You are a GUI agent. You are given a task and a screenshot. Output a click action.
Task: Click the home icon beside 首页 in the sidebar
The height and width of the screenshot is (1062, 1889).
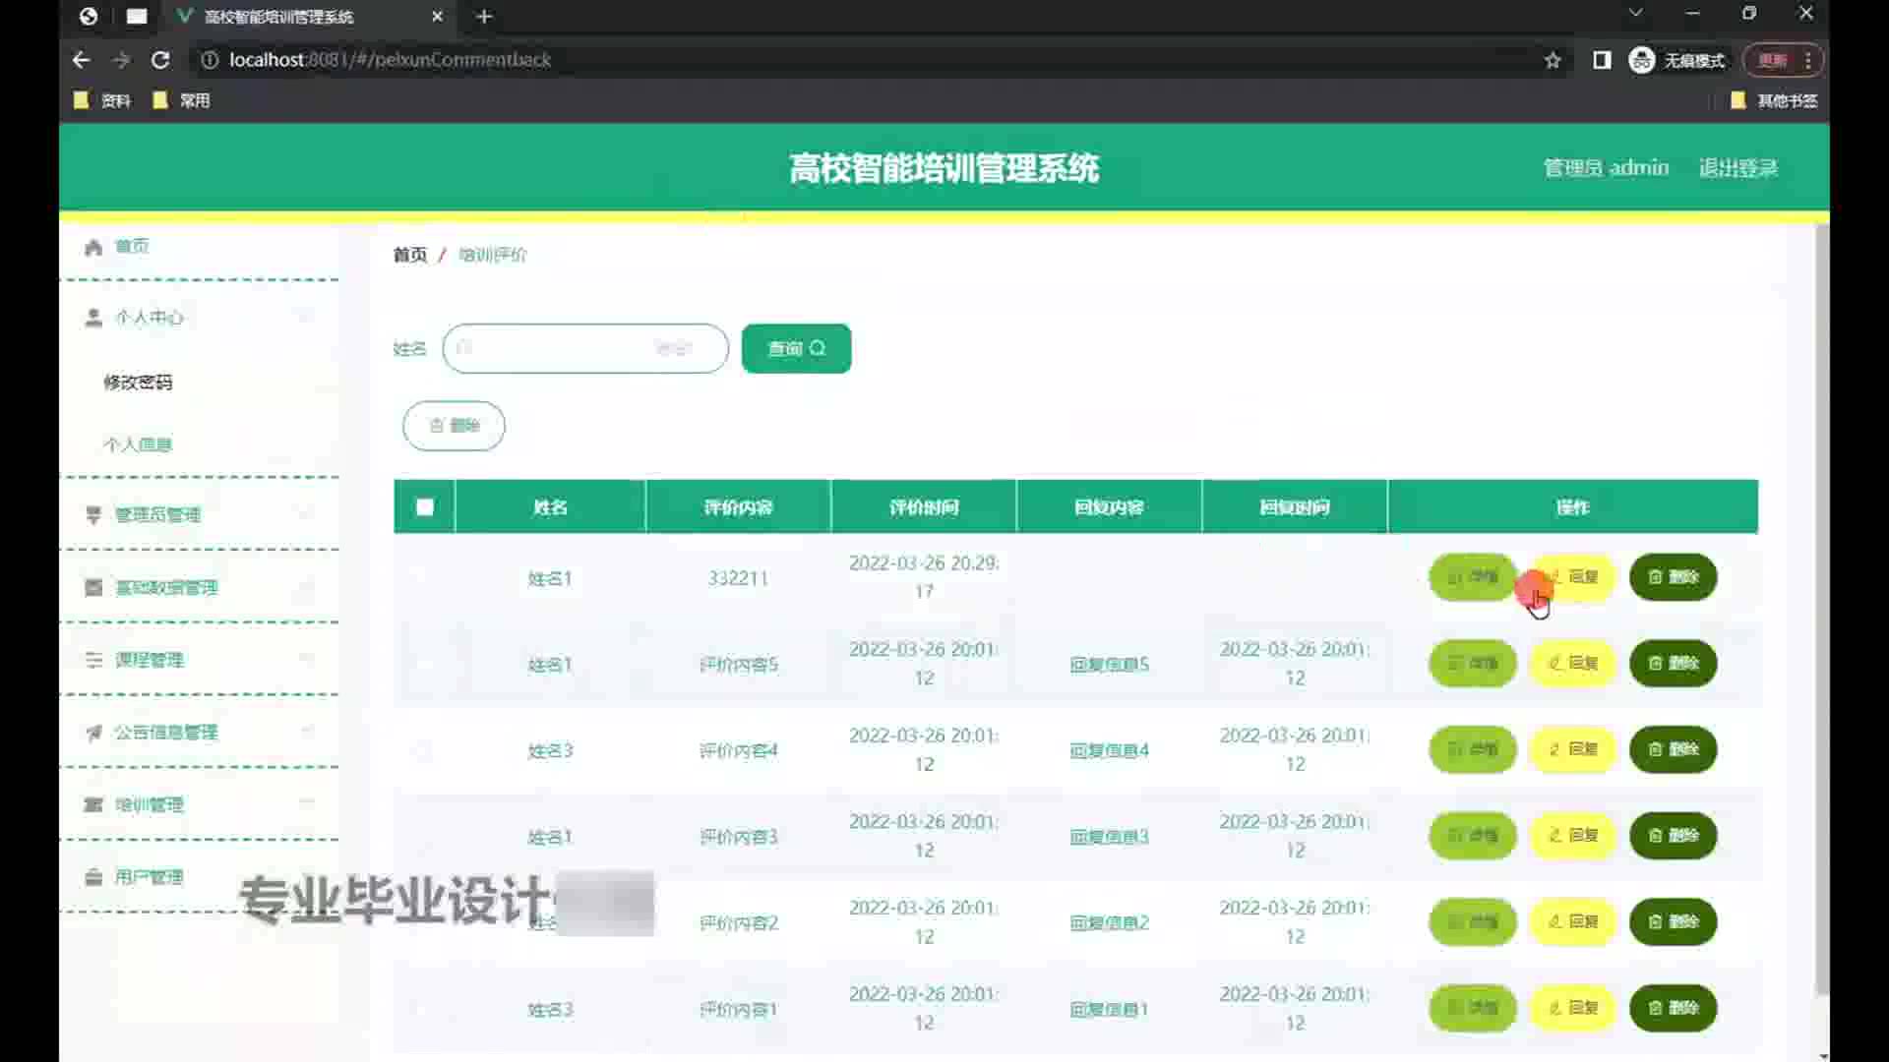point(93,247)
